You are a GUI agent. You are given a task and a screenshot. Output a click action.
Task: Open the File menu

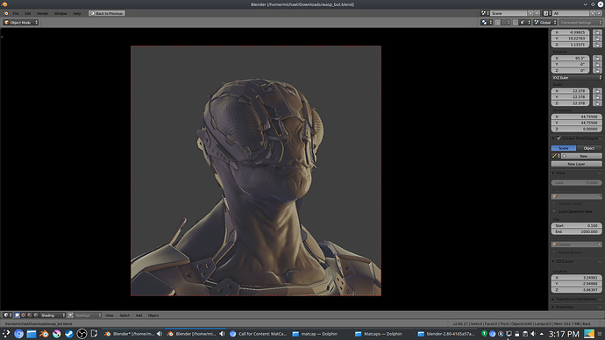click(x=16, y=13)
